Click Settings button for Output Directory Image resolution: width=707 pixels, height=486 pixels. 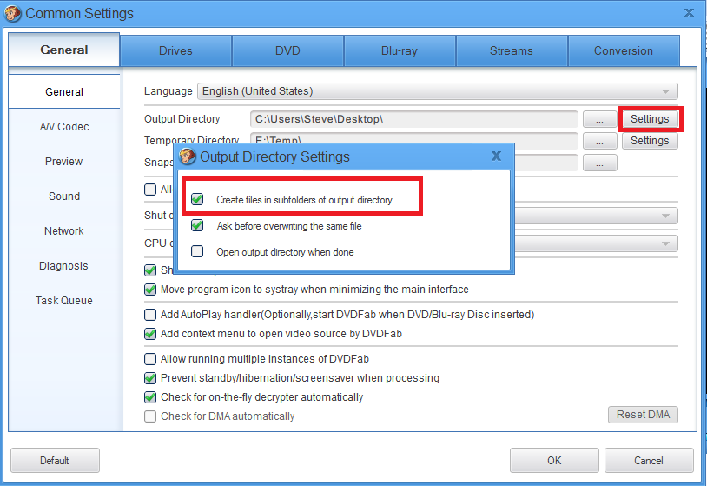pos(650,119)
